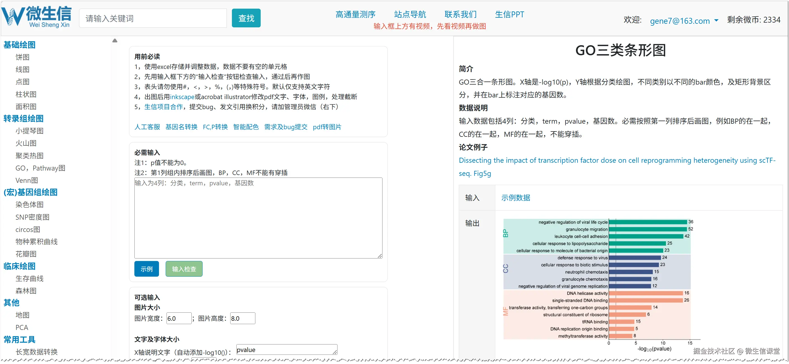Focus the keyword search box
The width and height of the screenshot is (789, 364).
tap(153, 18)
